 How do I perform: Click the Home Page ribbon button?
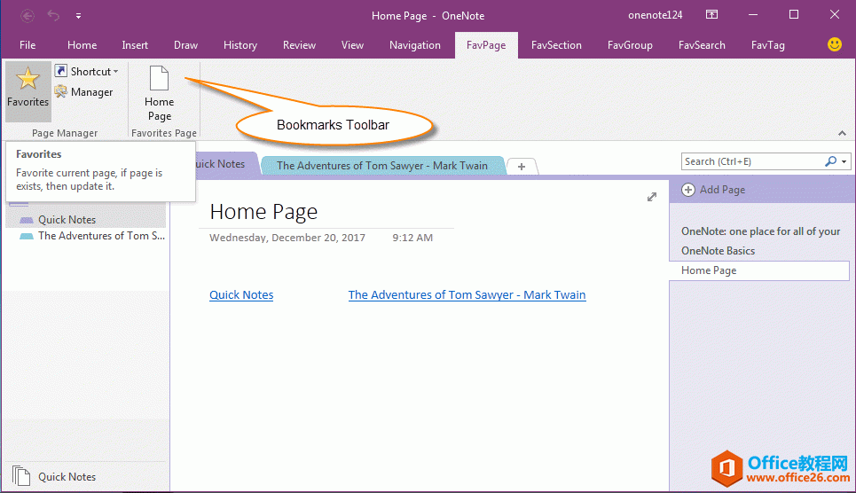point(160,93)
